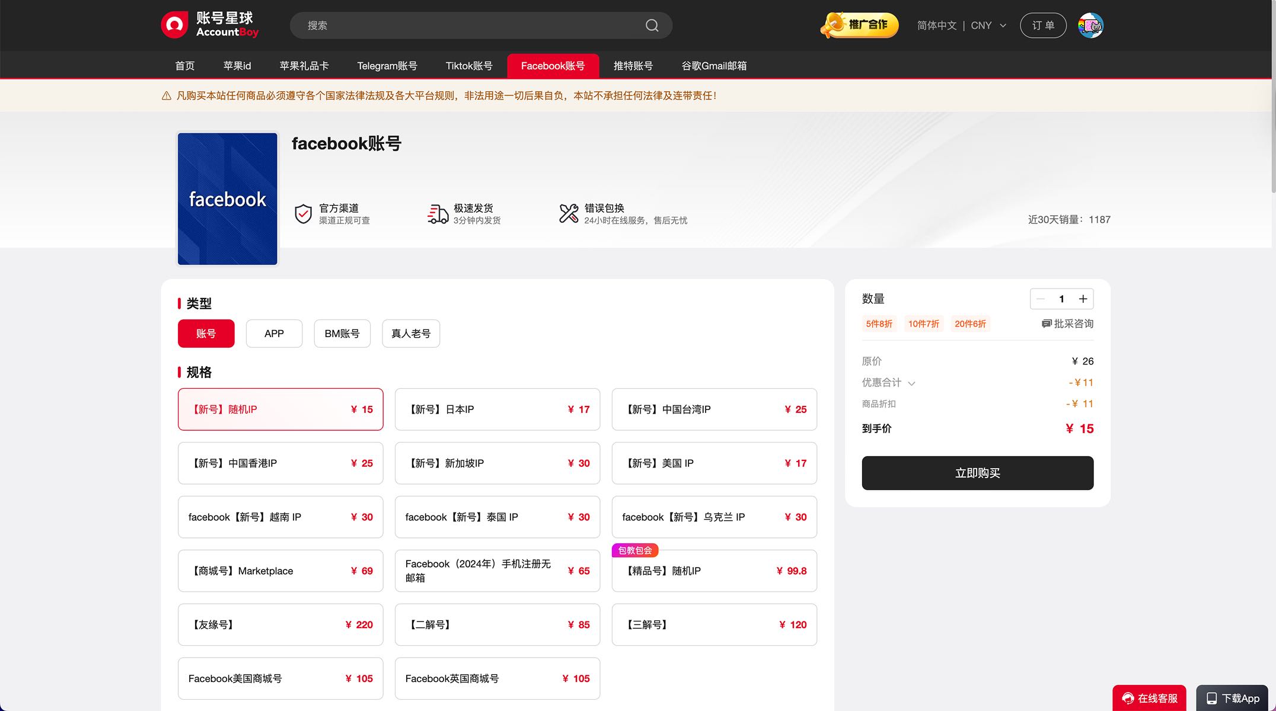Click the facebook product thumbnail image

pyautogui.click(x=228, y=198)
